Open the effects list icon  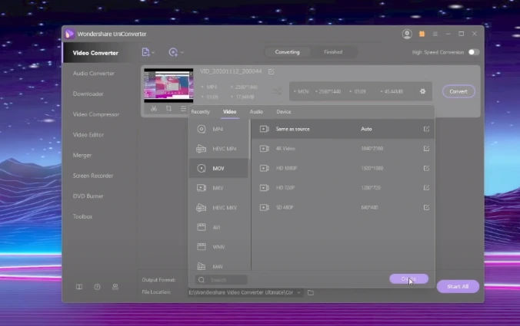click(183, 108)
